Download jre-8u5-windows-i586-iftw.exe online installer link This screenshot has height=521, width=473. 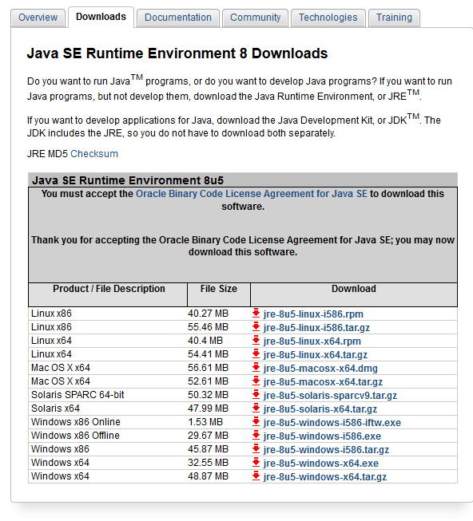[x=332, y=423]
